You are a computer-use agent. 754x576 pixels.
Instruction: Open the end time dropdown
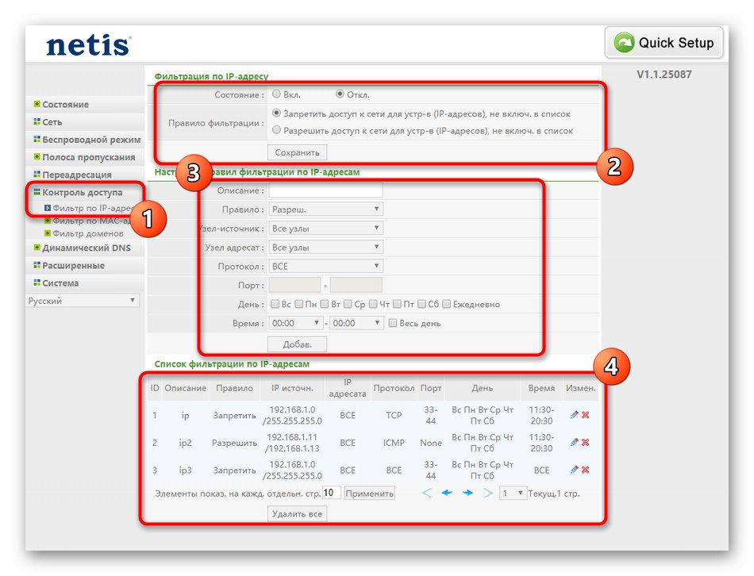356,323
